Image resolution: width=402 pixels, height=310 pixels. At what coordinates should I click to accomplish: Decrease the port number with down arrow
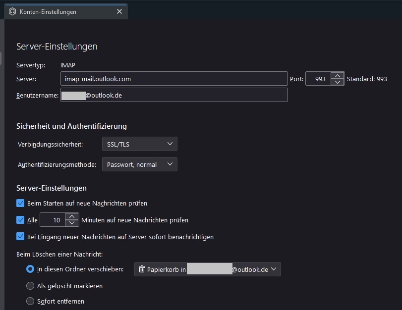pyautogui.click(x=337, y=82)
